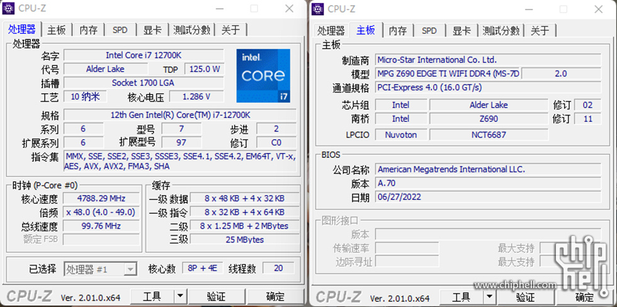The width and height of the screenshot is (617, 307).
Task: Click the CPU-Z app icon in the right window title bar
Action: coord(318,8)
